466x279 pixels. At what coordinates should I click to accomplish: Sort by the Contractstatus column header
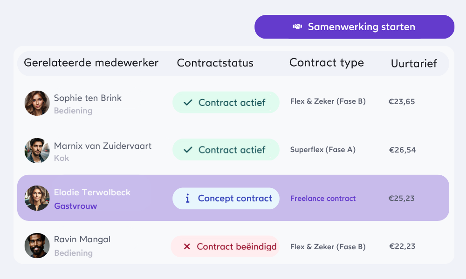(215, 63)
